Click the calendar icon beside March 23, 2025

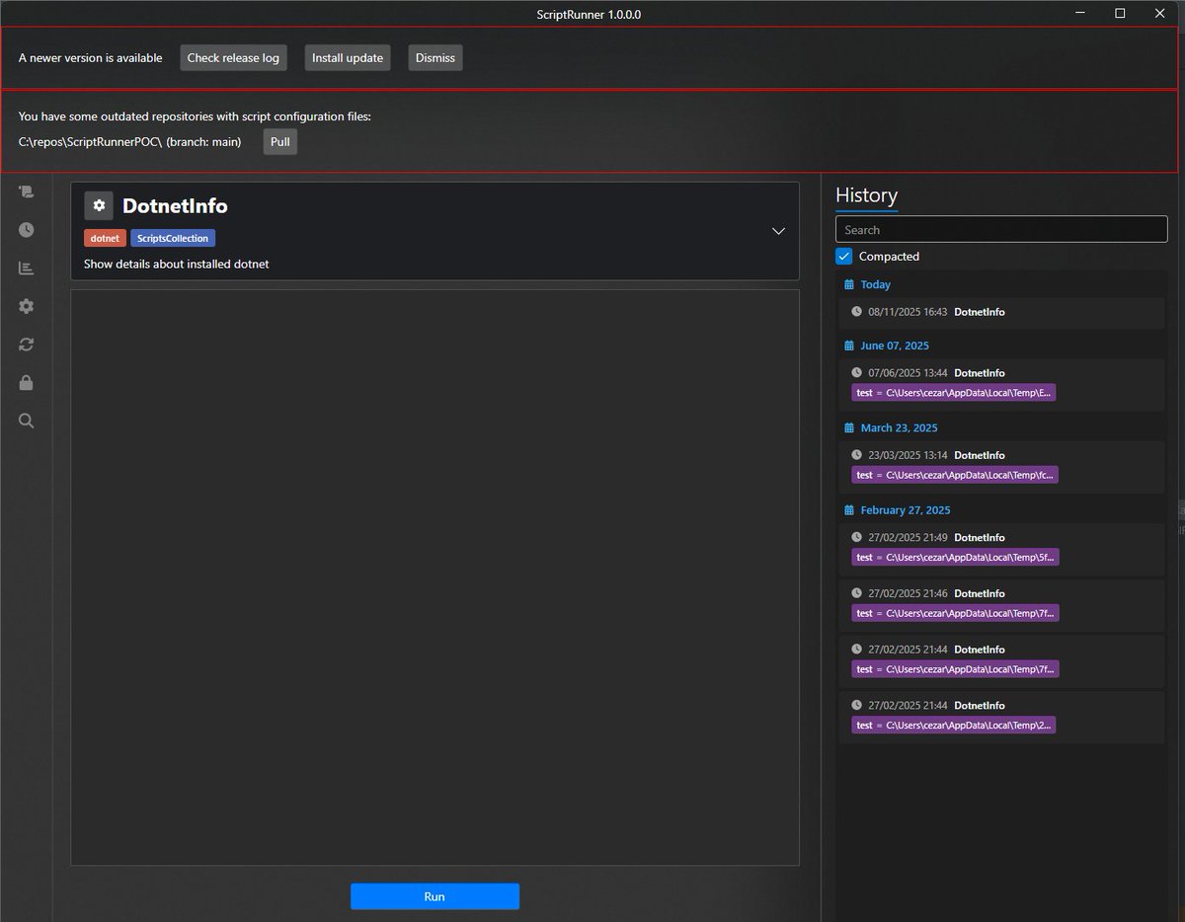[x=849, y=427]
